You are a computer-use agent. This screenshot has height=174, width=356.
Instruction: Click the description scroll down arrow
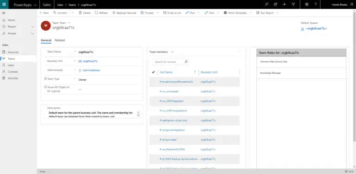(x=139, y=116)
